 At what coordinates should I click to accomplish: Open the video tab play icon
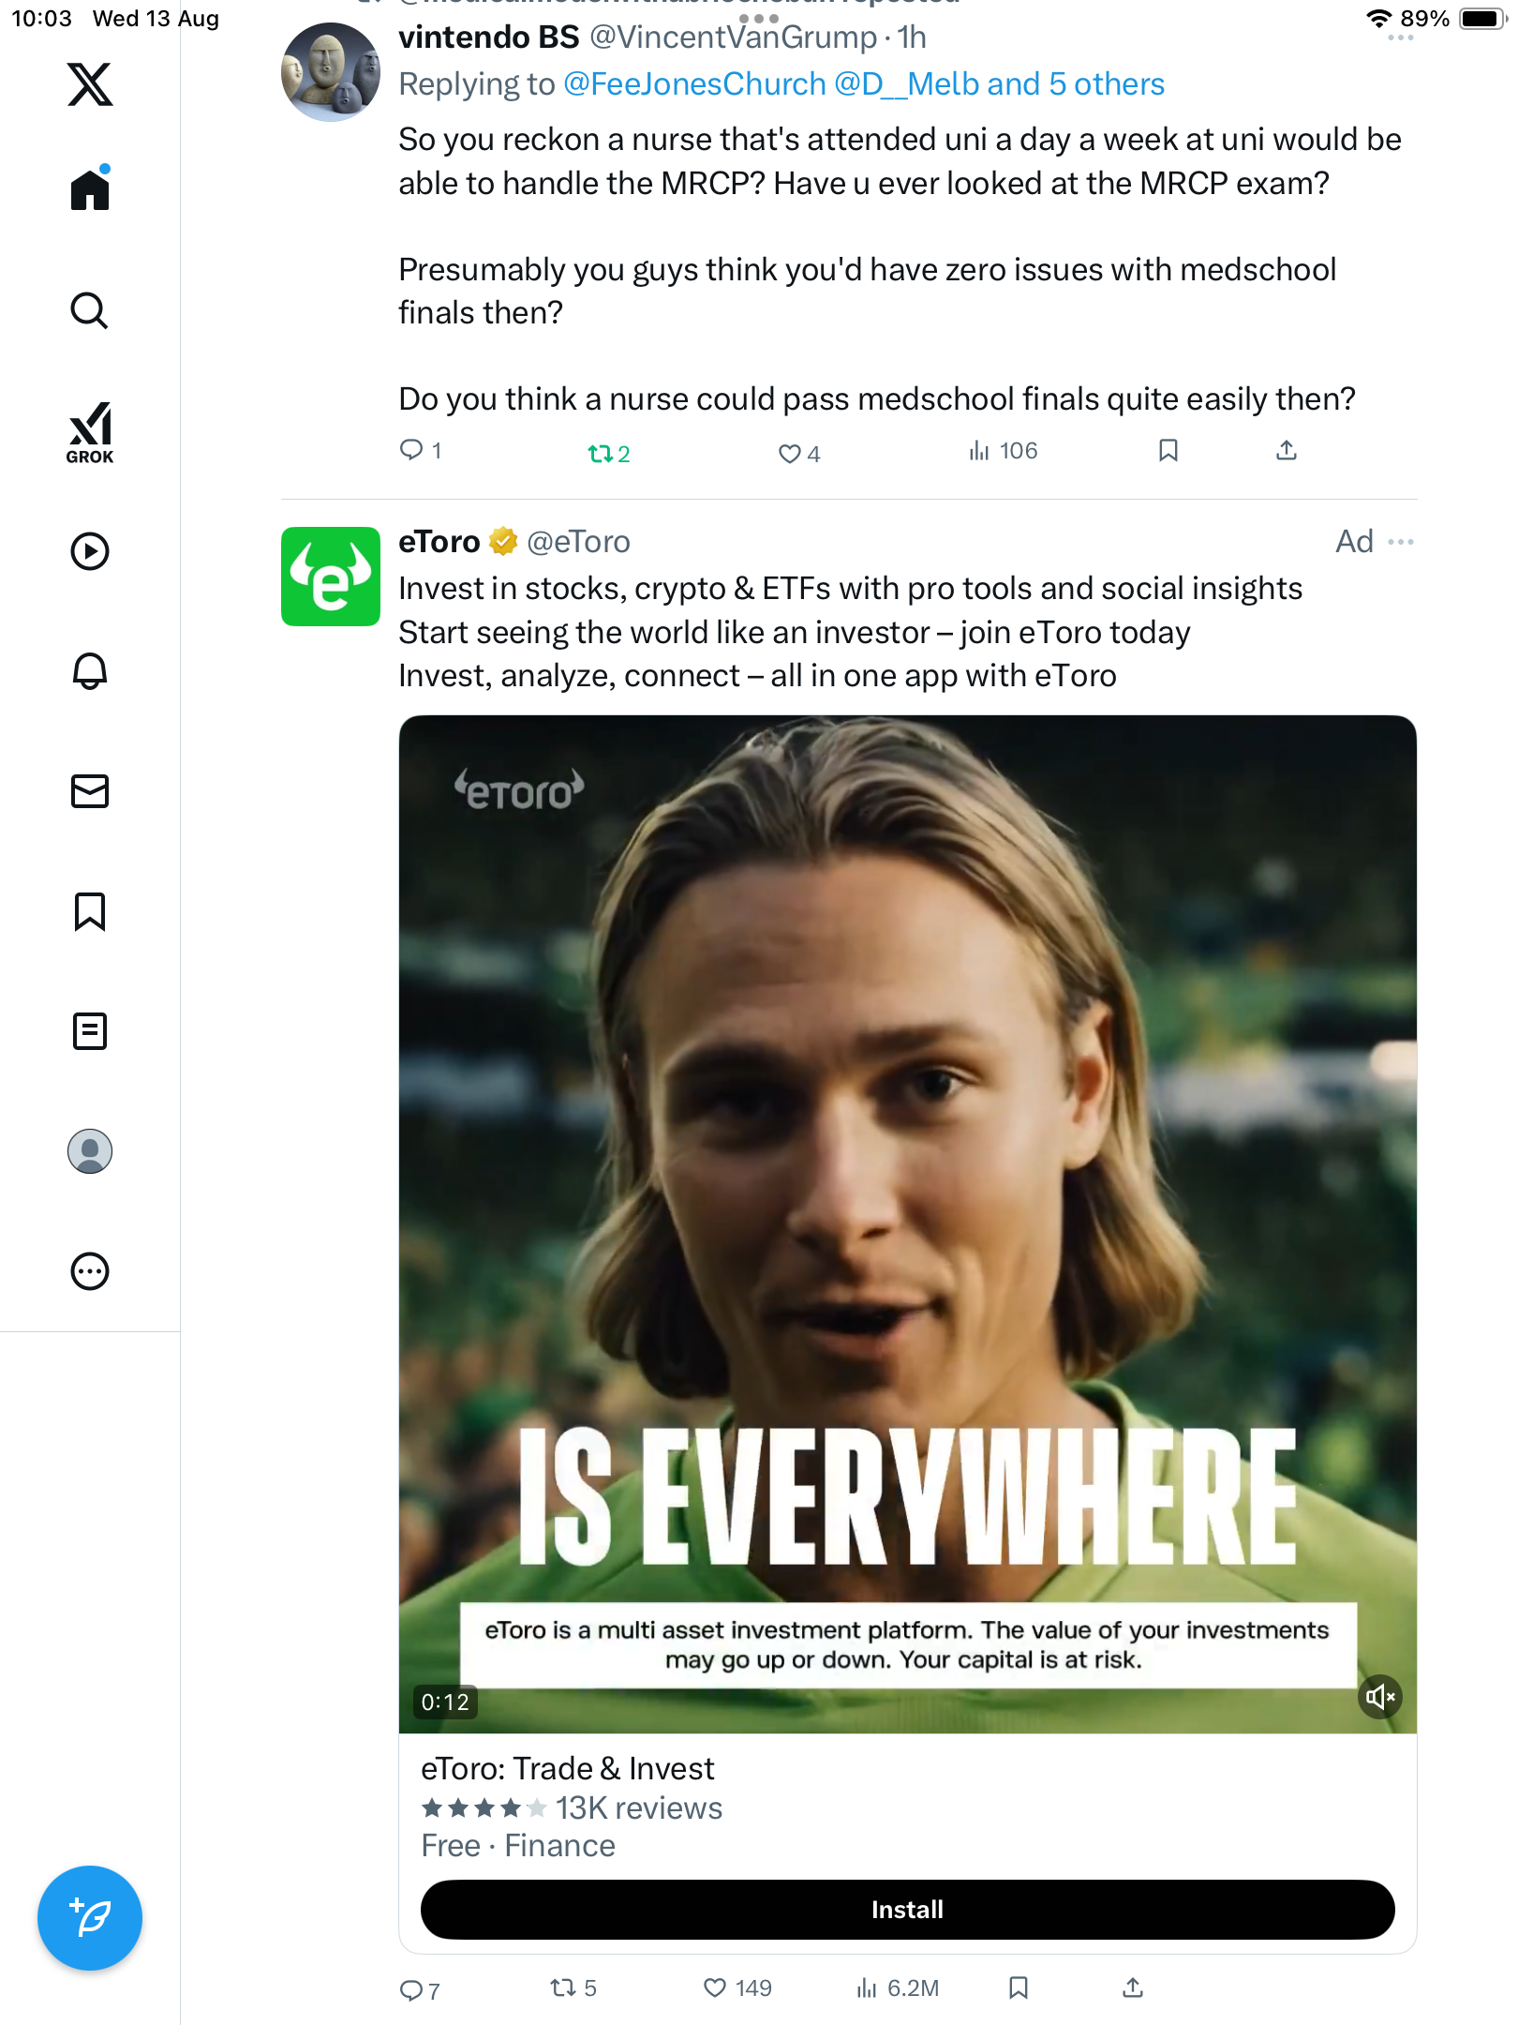90,551
